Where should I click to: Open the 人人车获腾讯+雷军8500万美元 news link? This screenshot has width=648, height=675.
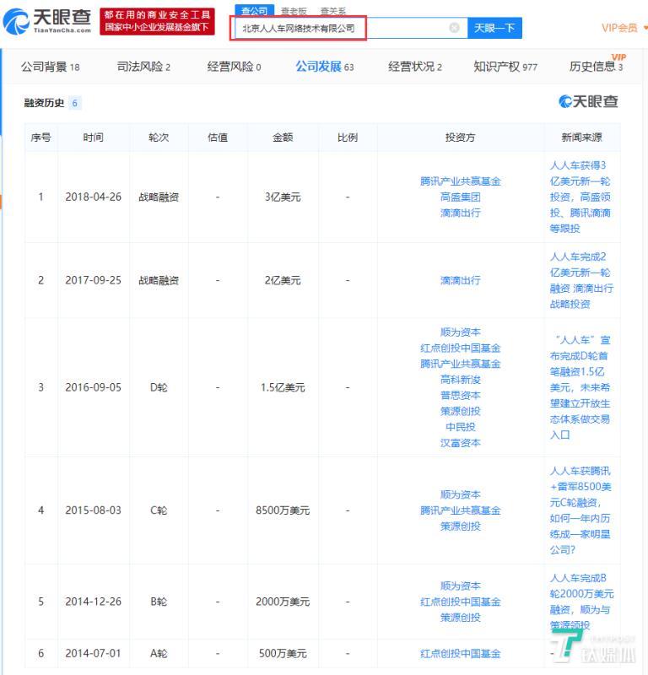(580, 510)
